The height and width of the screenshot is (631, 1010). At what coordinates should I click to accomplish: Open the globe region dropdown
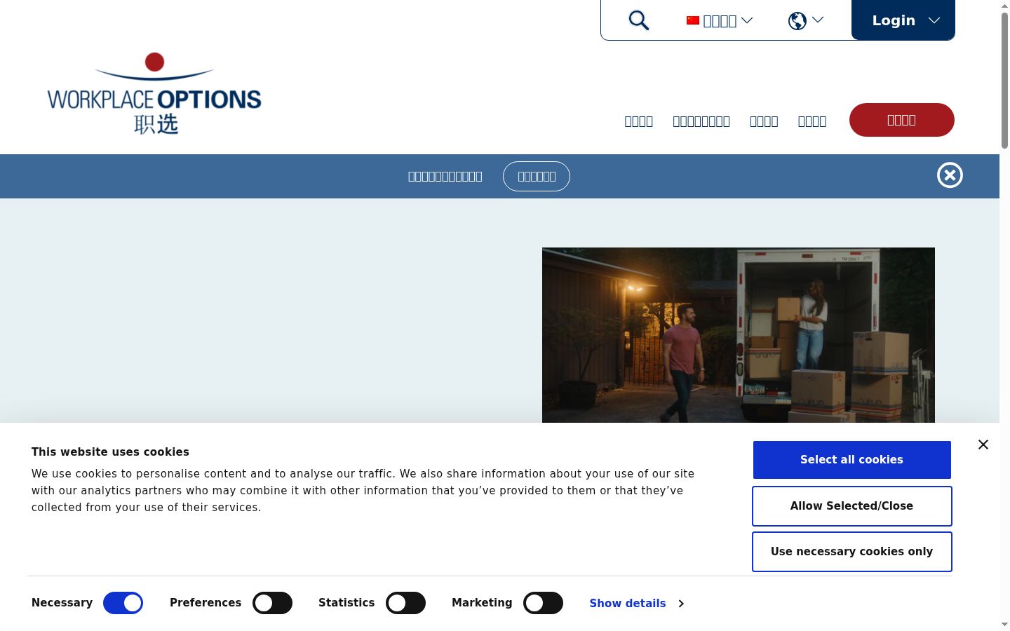(806, 20)
